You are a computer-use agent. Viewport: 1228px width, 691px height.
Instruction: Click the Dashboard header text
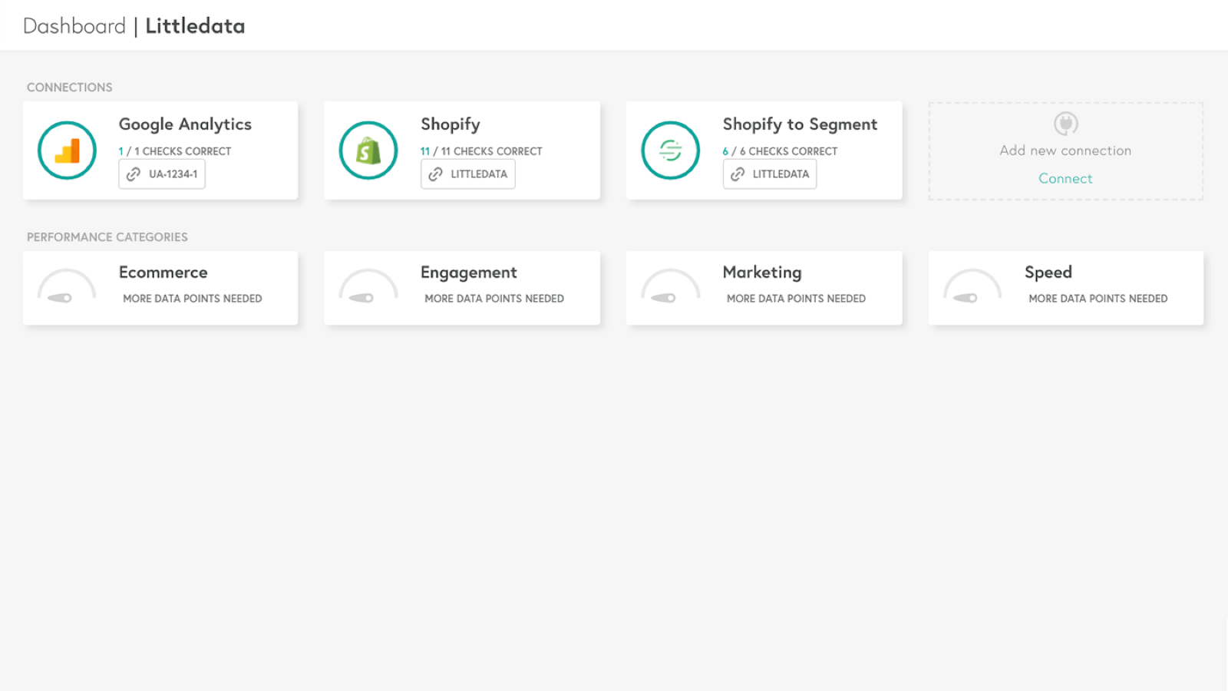[x=74, y=26]
